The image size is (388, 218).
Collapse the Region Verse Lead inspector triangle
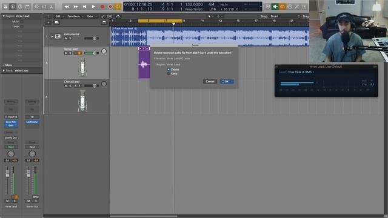click(x=4, y=16)
